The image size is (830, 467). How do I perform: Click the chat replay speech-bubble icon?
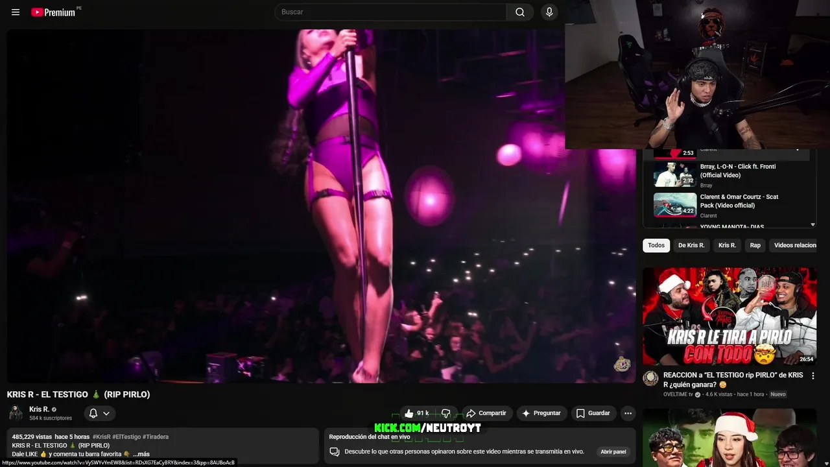335,452
